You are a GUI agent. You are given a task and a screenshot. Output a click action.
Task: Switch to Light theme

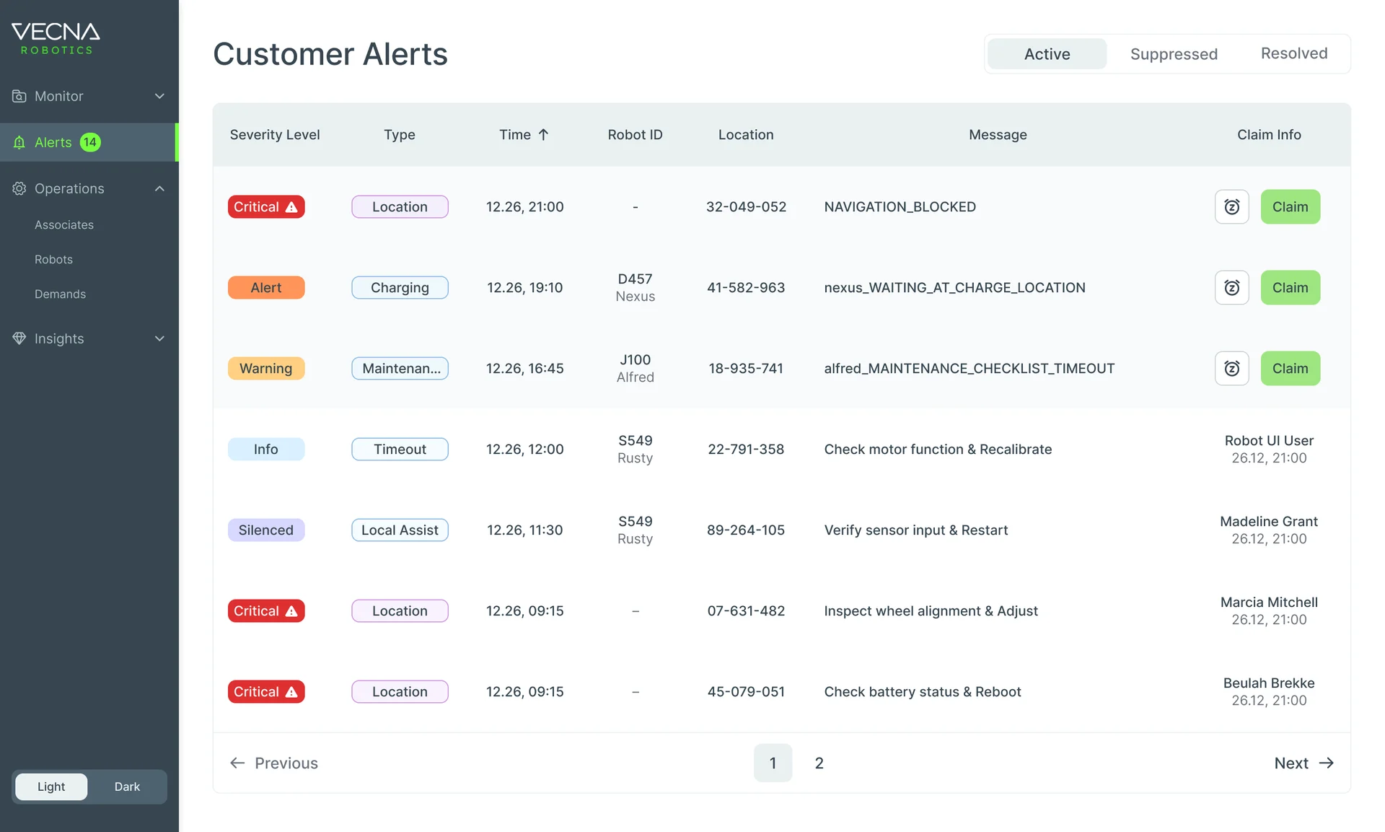point(51,787)
